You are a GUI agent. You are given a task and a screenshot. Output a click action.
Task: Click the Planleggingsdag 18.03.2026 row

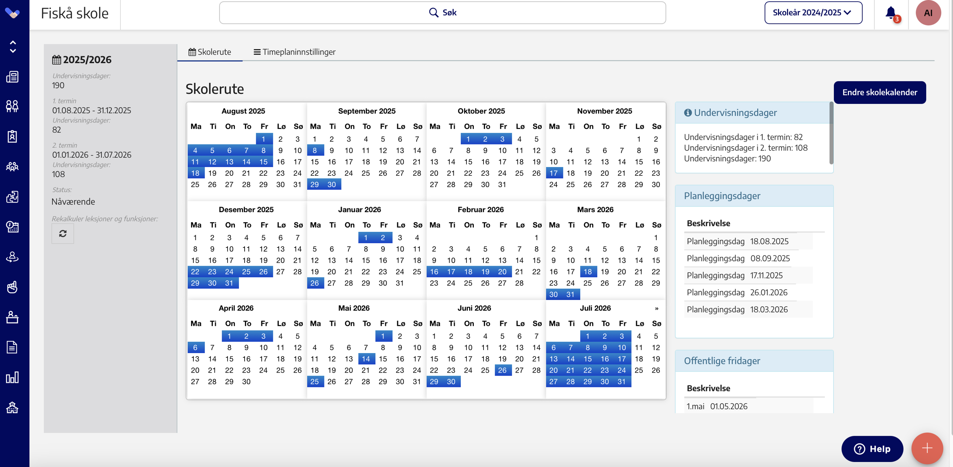[x=748, y=309]
